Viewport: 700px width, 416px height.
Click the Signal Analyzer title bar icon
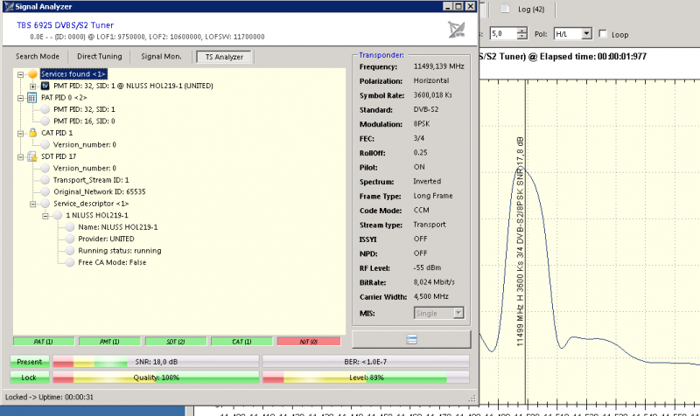pyautogui.click(x=7, y=7)
